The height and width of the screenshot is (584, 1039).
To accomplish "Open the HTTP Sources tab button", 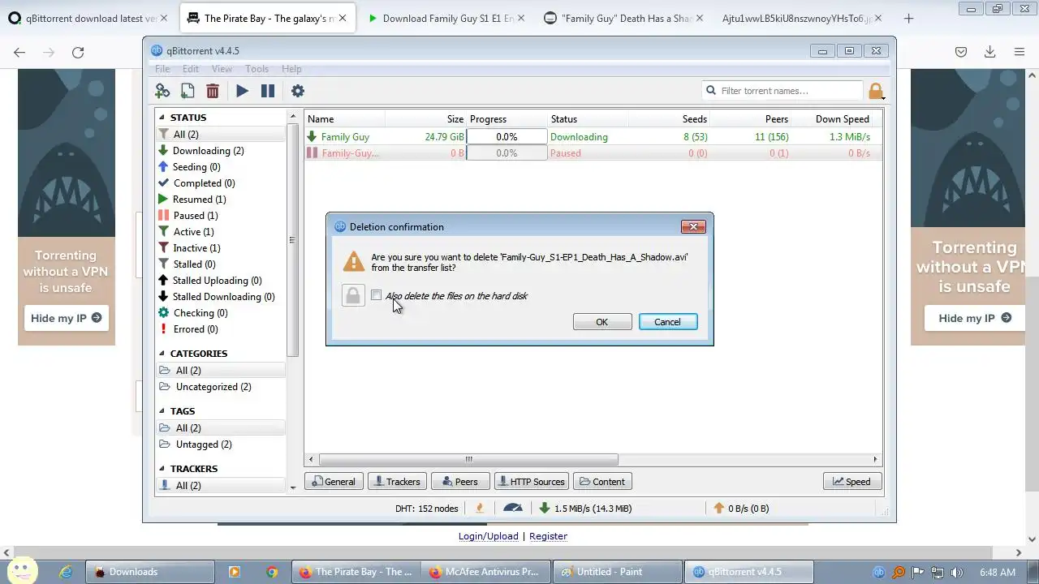I will click(x=531, y=482).
